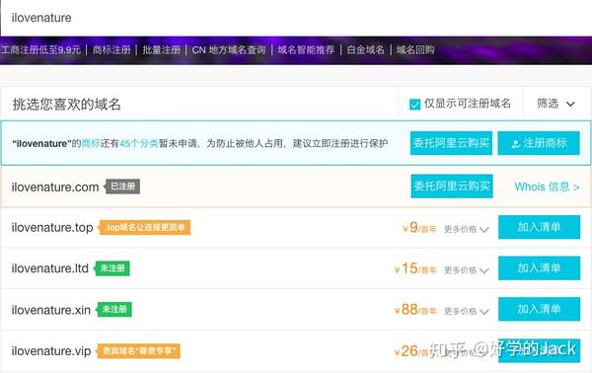Expand 更多价格 for ilovenature.xin
The width and height of the screenshot is (592, 373).
tap(467, 311)
